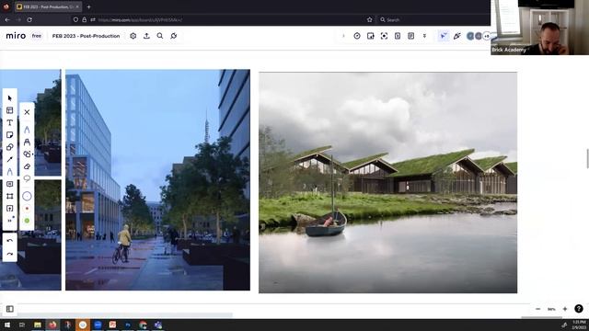
Task: Pick the green pen color
Action: coord(27,221)
